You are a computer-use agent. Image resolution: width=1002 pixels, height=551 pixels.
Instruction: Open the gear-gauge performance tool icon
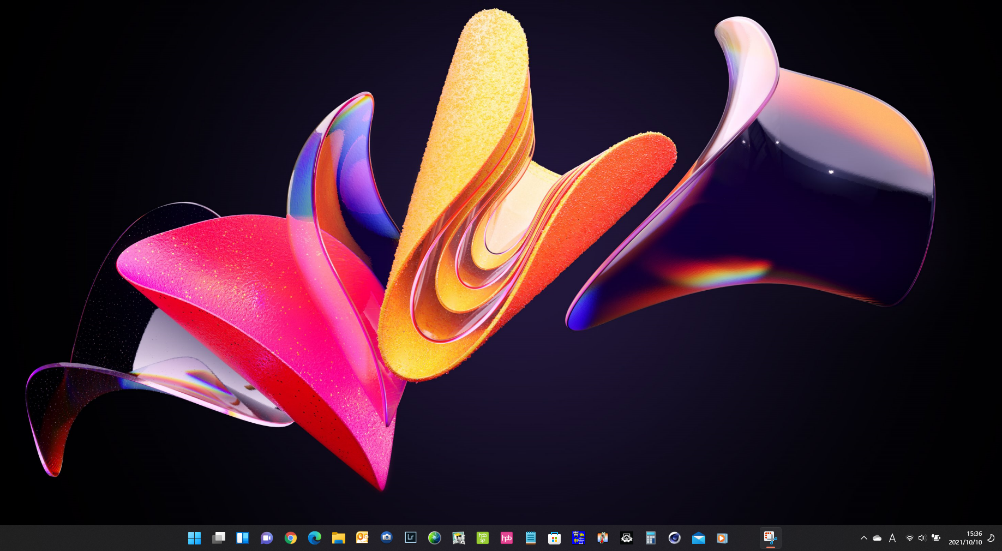[x=627, y=538]
